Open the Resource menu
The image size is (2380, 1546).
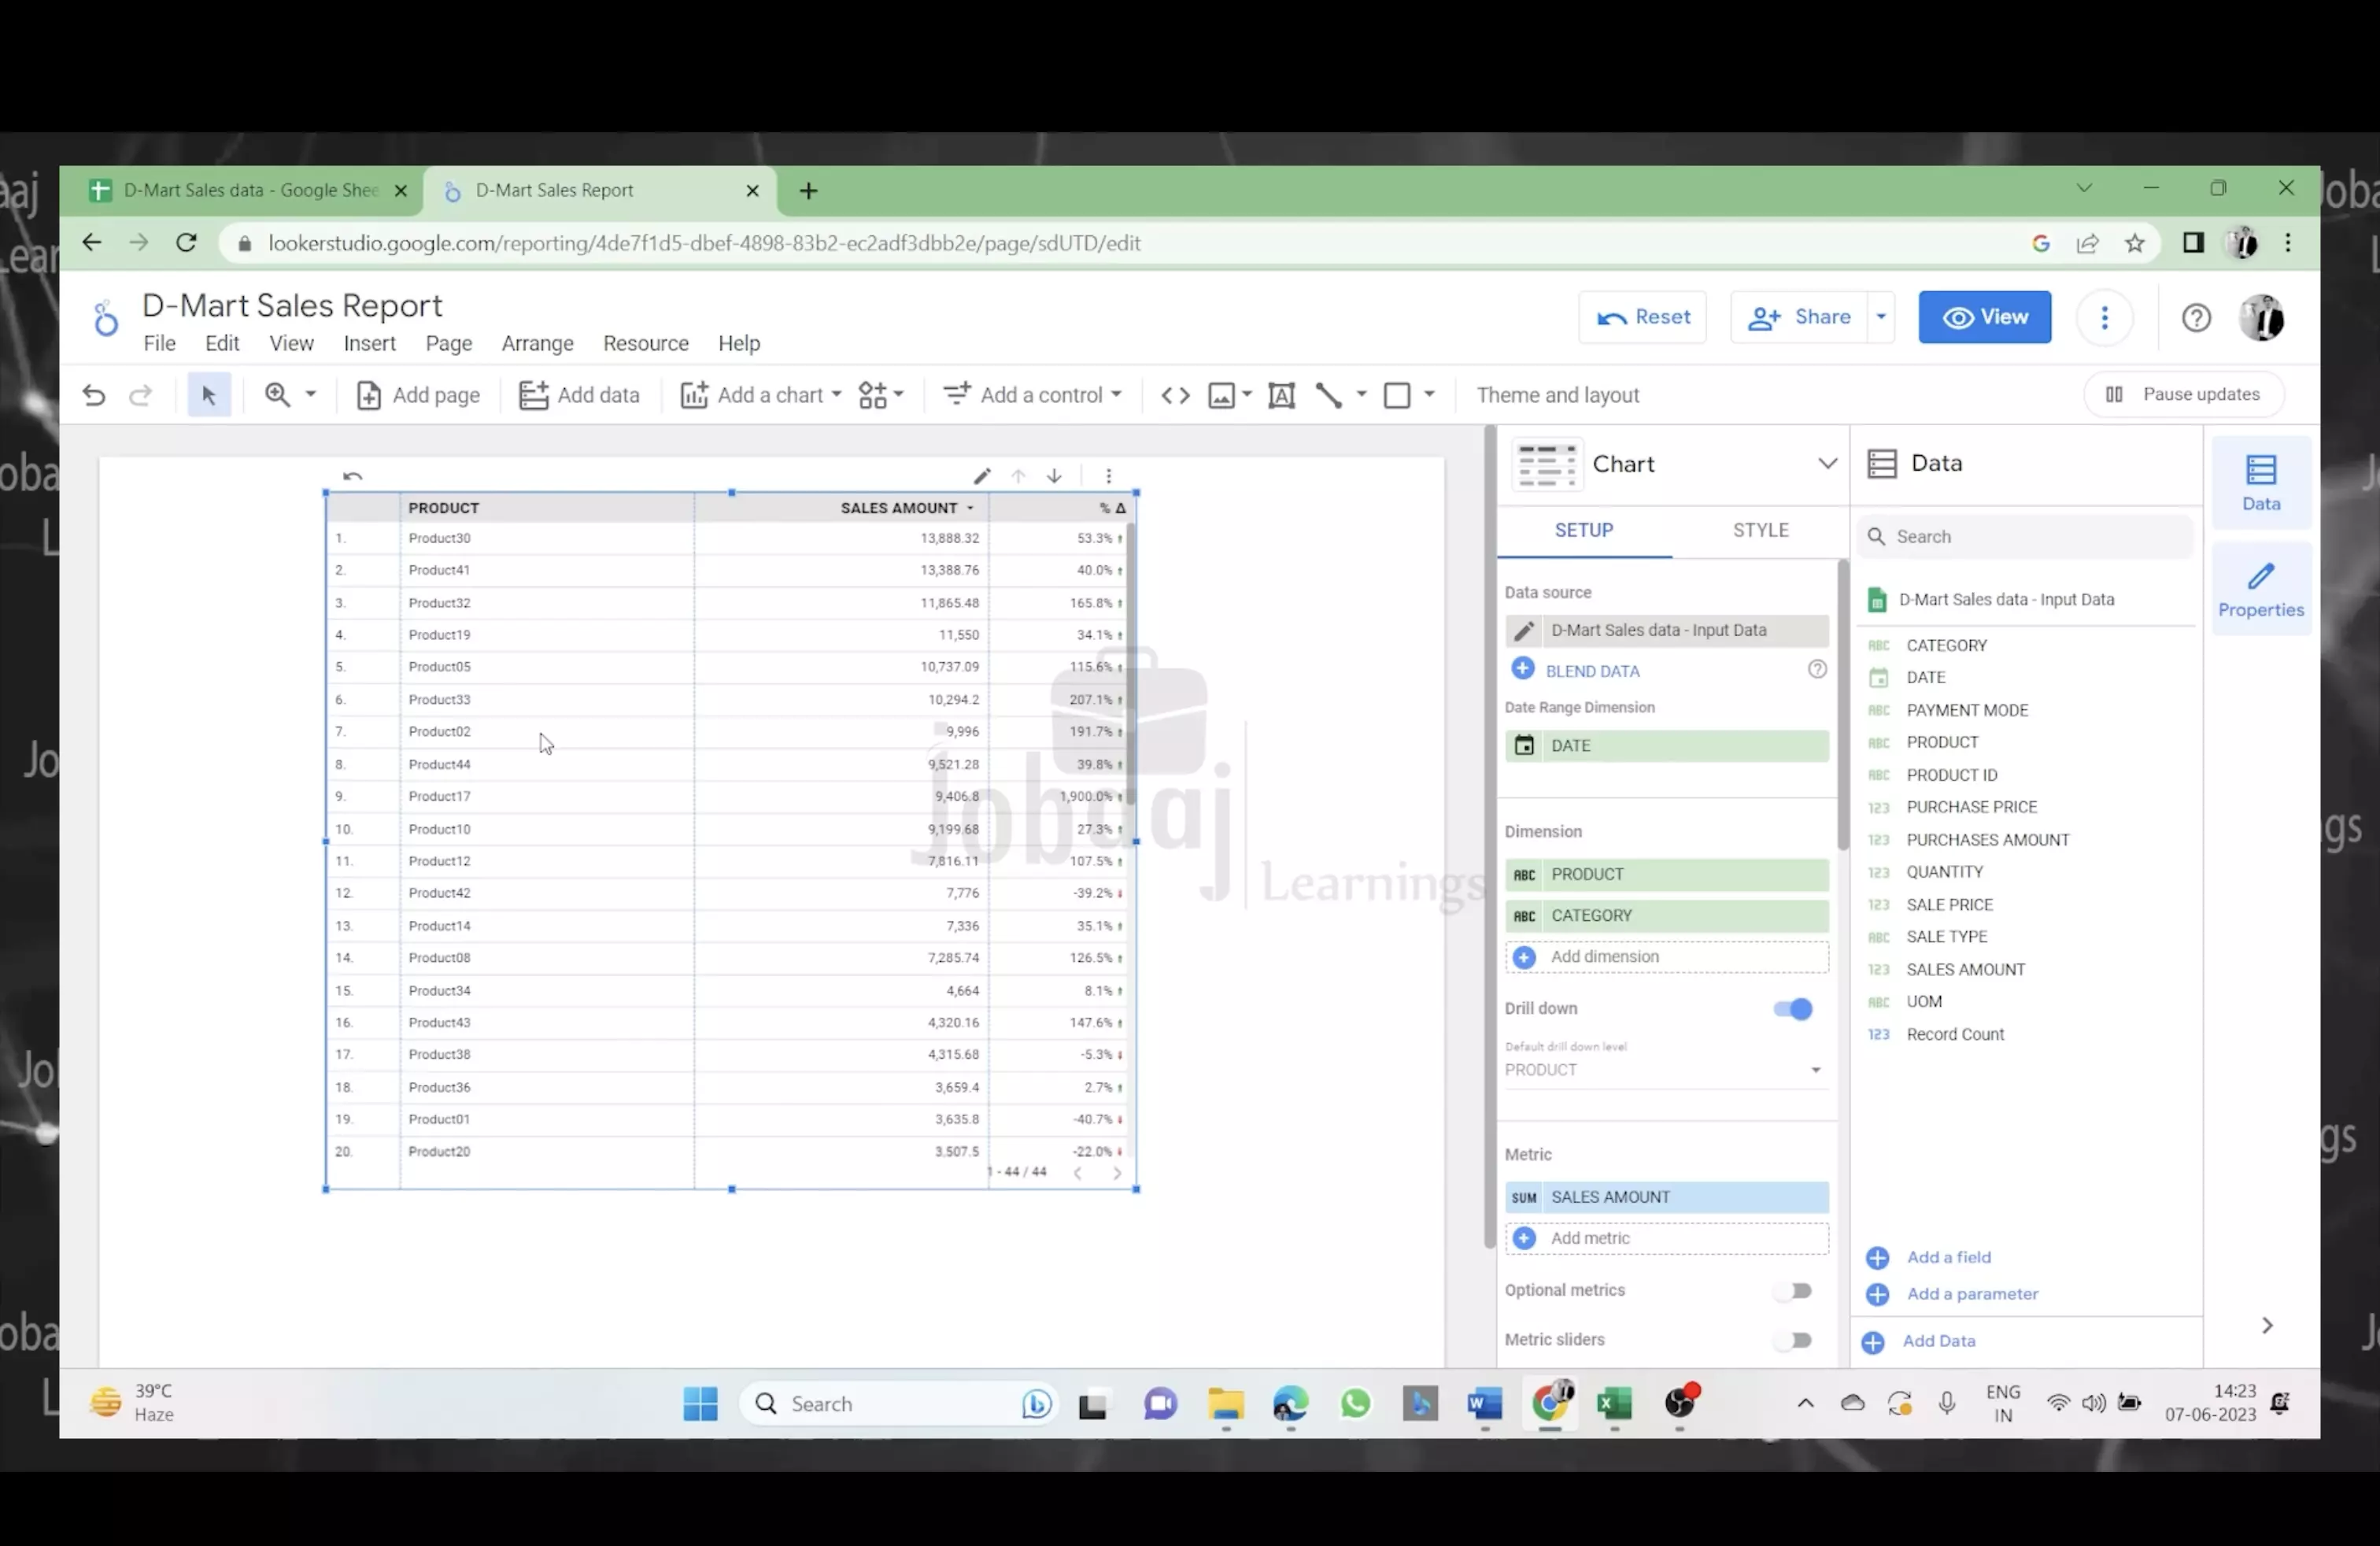pos(646,343)
